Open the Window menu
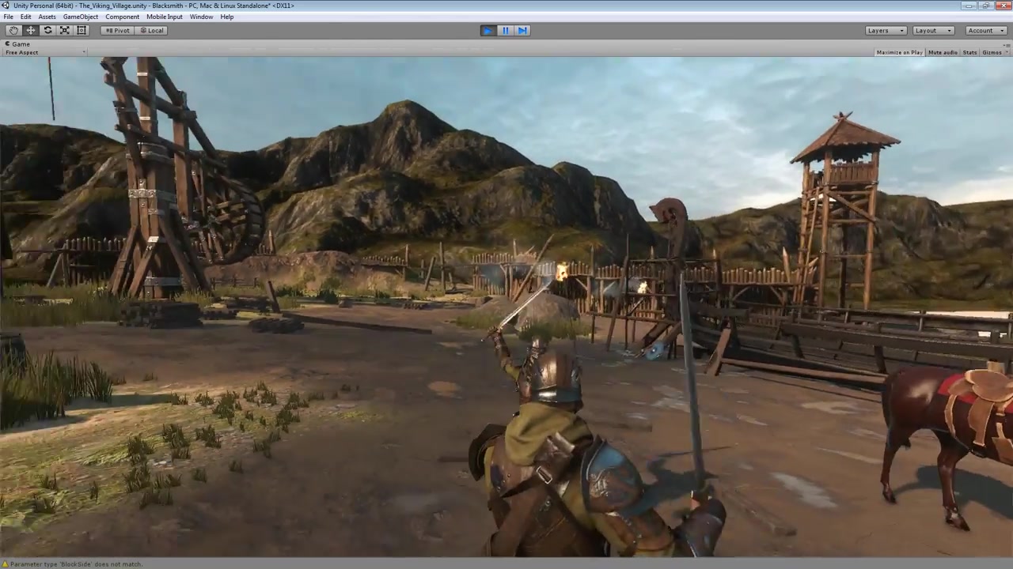 click(x=201, y=17)
